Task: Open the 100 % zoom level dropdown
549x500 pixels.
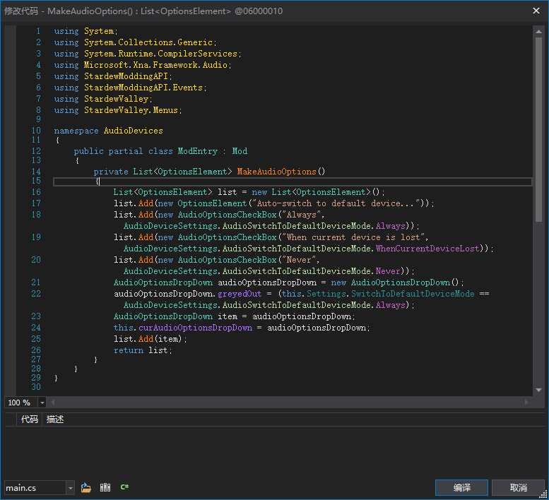Action: click(x=42, y=403)
